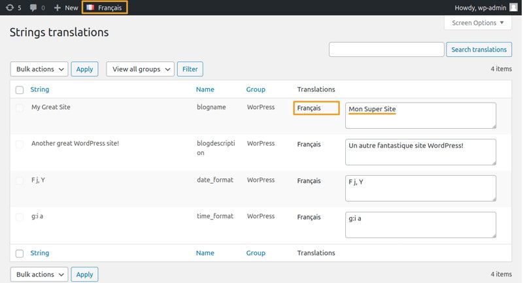Click the plus New content icon
Viewport: 525px width, 283px height.
[x=58, y=8]
